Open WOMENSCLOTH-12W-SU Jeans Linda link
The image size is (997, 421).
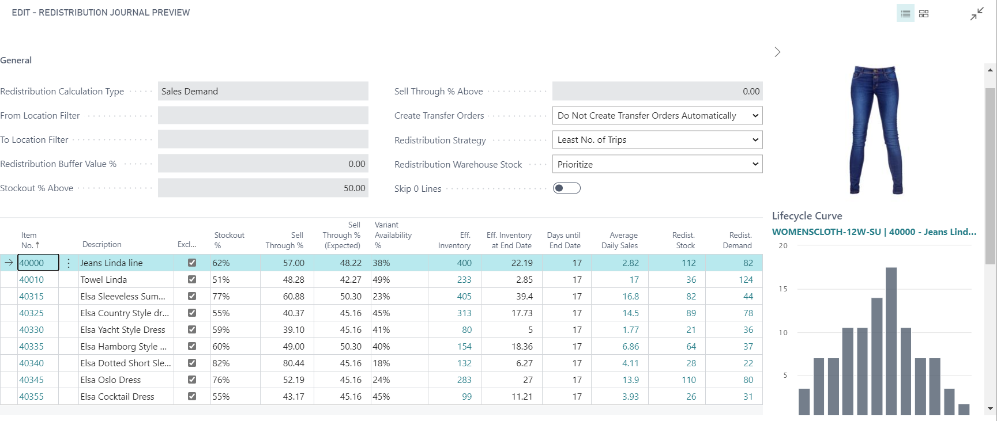[x=874, y=232]
